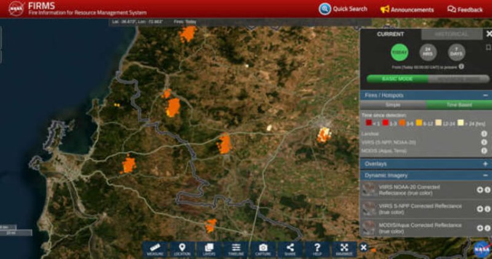Screen dimensions: 492x259
Task: Click the FIRMS title text
Action: point(41,6)
